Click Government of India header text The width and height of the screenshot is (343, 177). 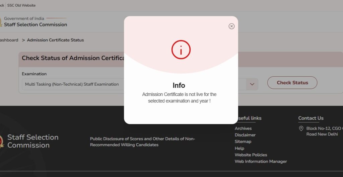[24, 19]
